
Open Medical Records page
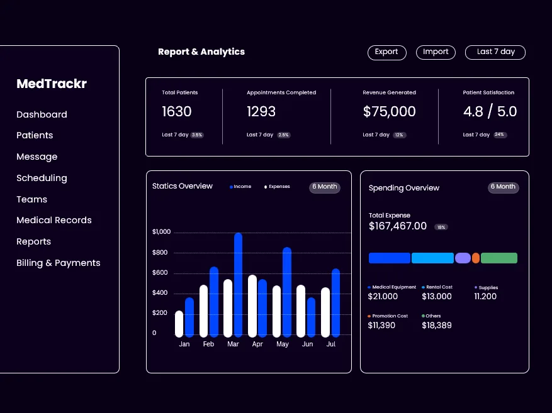(x=54, y=220)
